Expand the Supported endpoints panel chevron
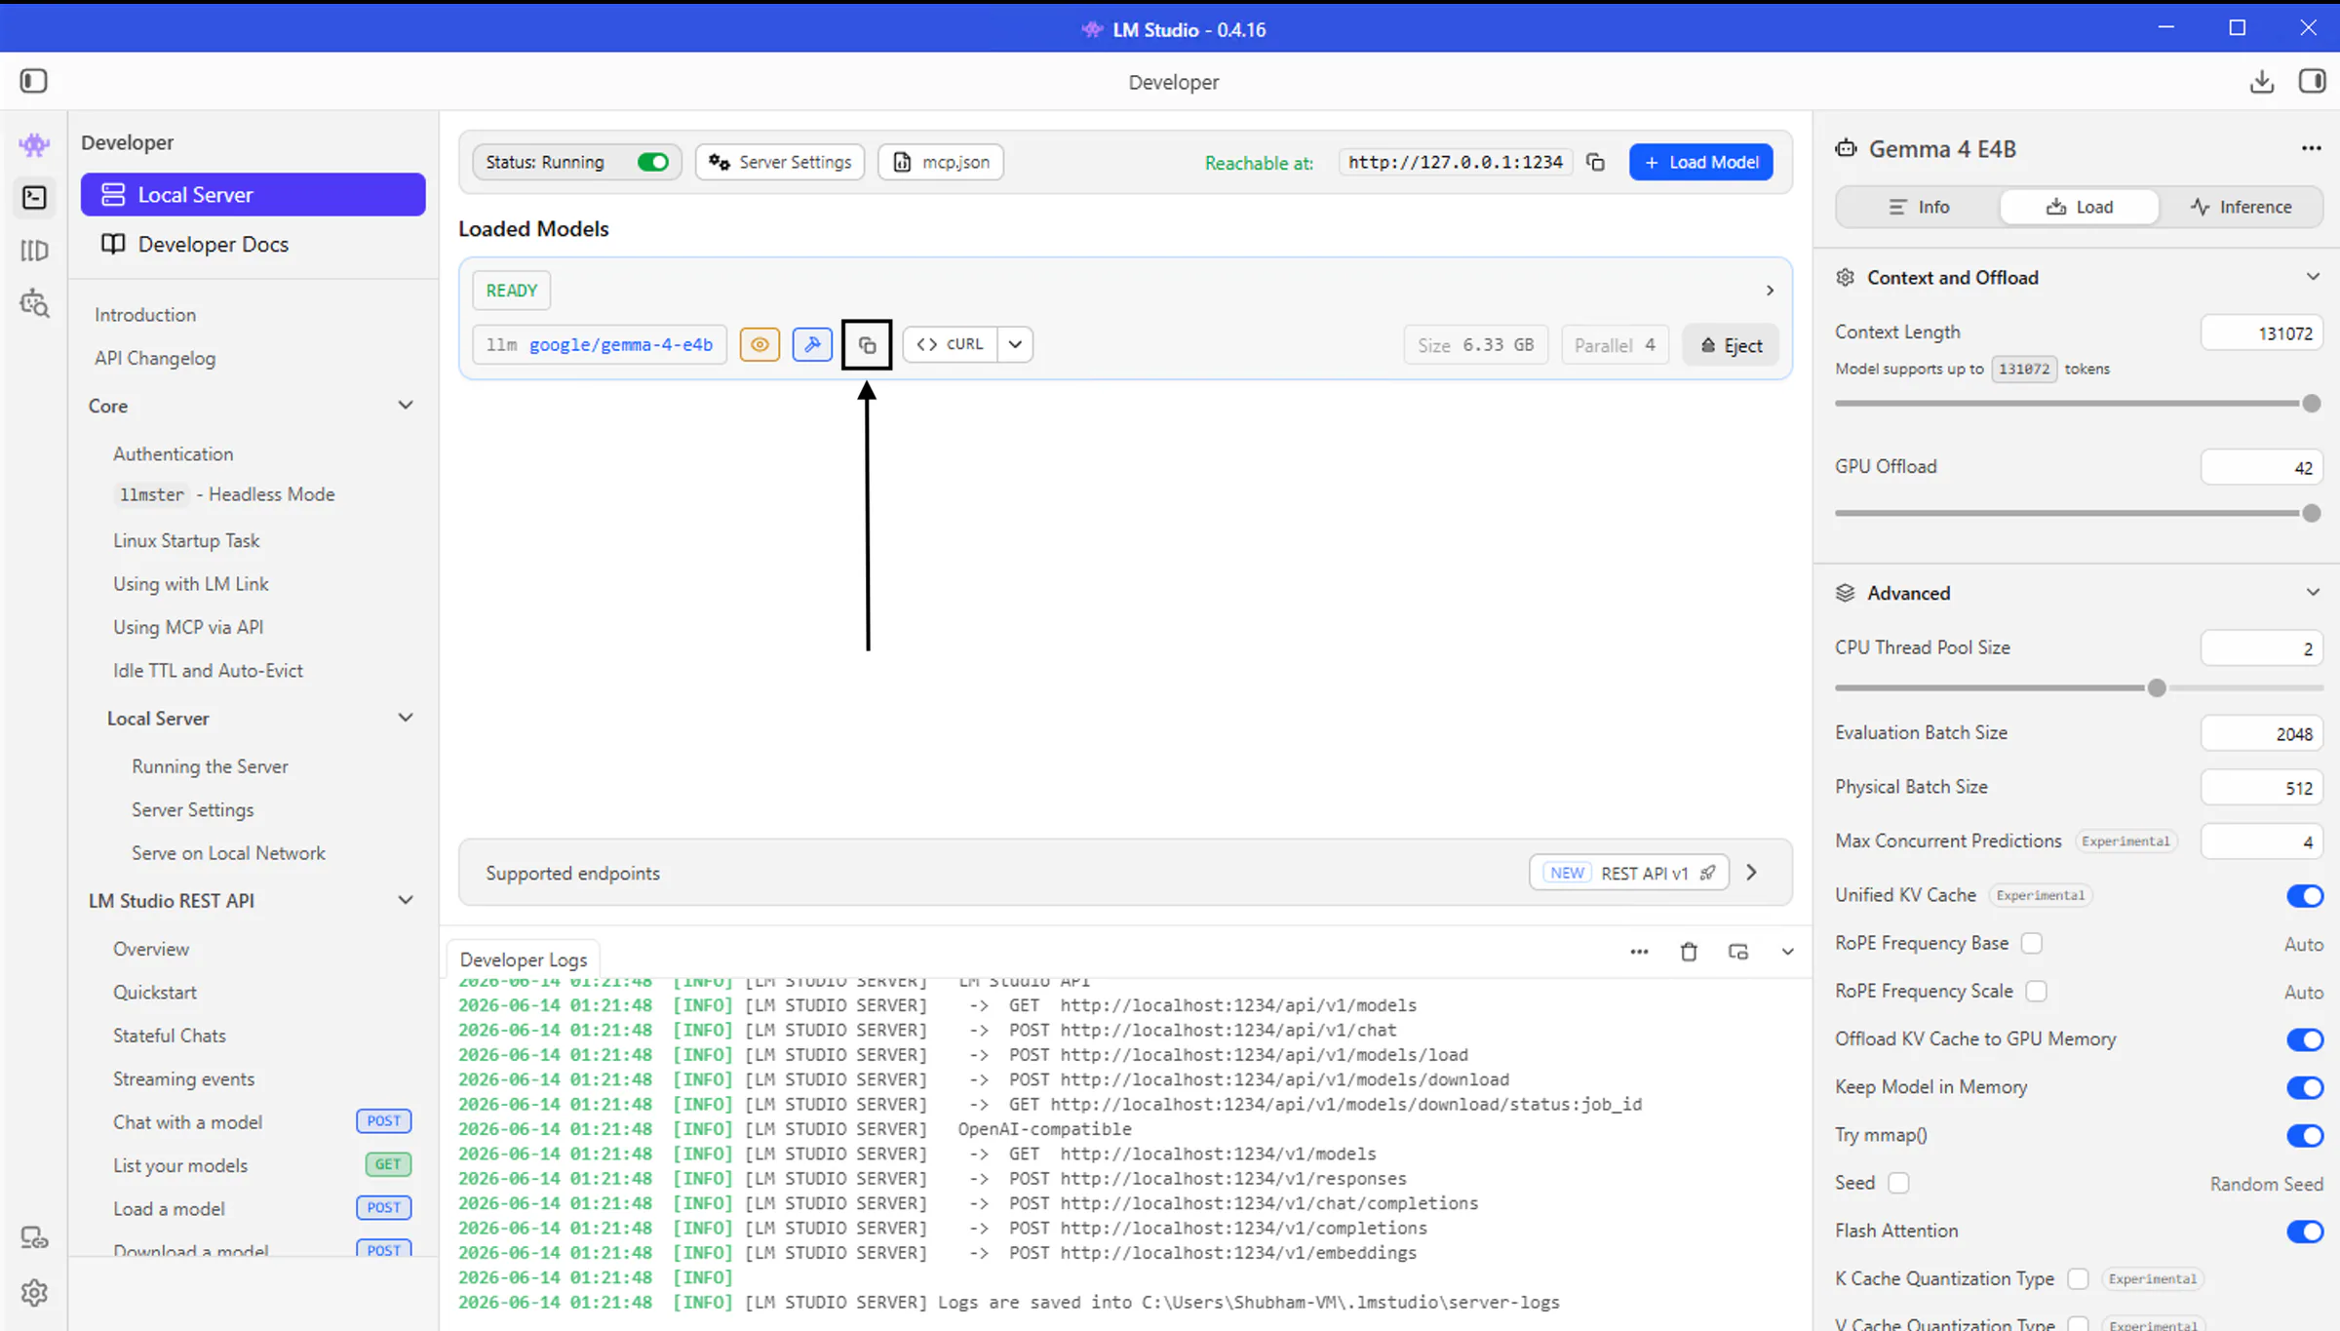2340x1331 pixels. pyautogui.click(x=1751, y=873)
